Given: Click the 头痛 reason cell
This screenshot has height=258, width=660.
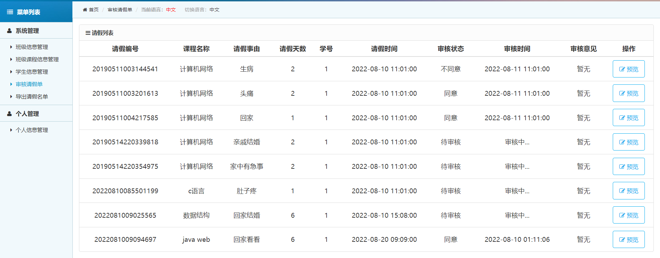Looking at the screenshot, I should (247, 93).
